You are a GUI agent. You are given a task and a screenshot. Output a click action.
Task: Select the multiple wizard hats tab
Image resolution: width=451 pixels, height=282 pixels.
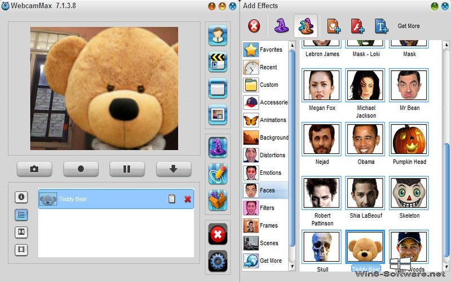306,26
